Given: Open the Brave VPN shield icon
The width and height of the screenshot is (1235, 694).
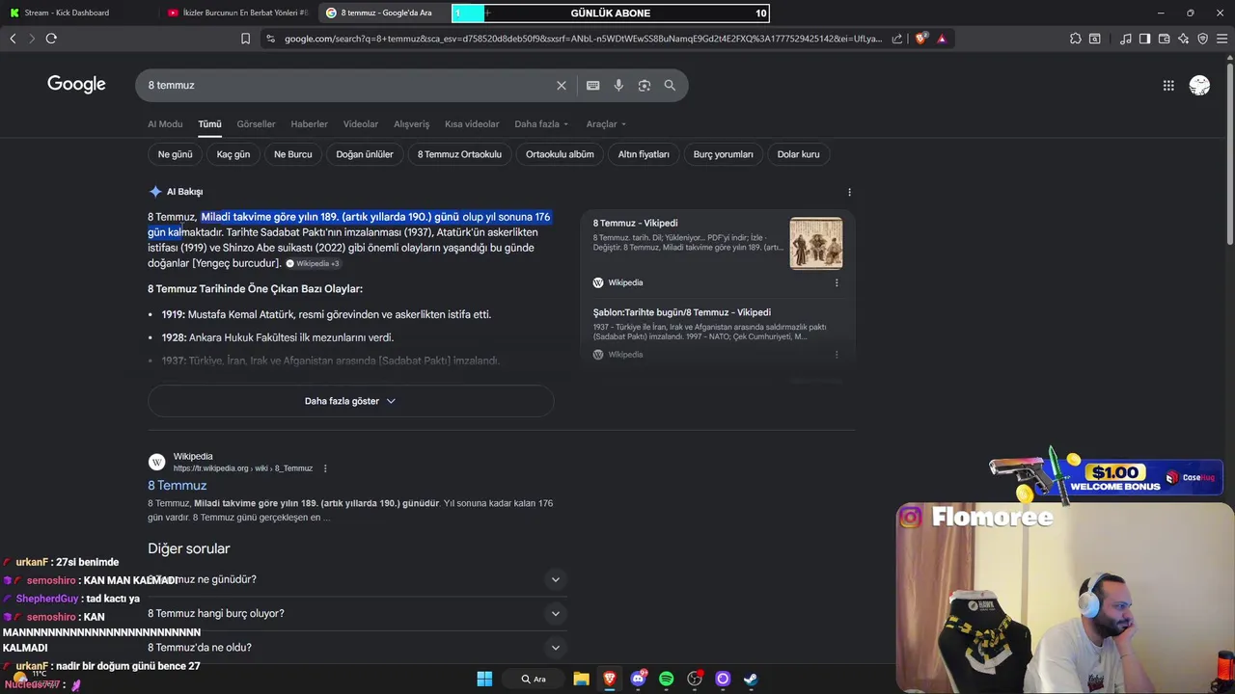Looking at the screenshot, I should [1202, 39].
